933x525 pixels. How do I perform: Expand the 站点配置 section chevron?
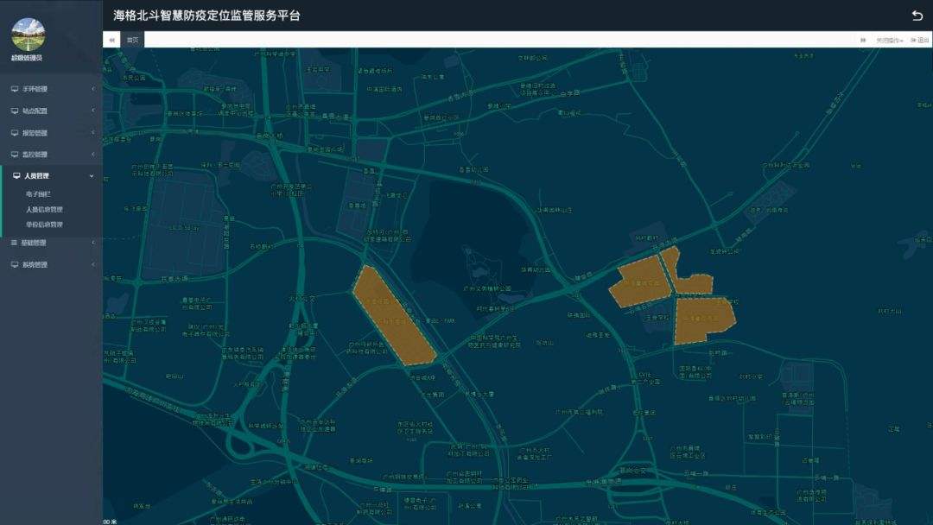[x=92, y=111]
